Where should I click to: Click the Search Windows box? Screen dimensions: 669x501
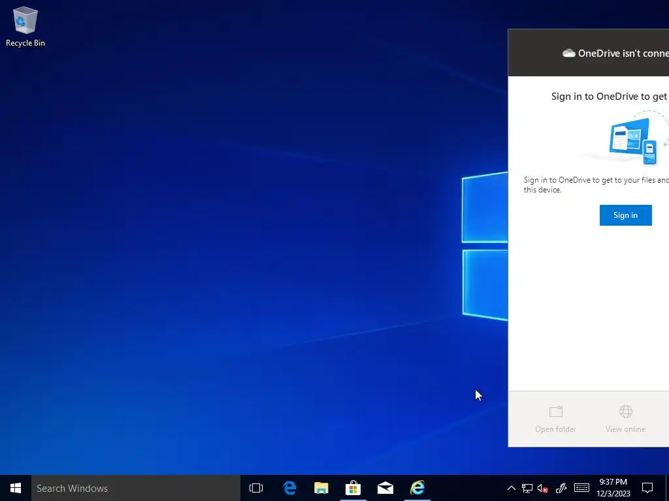click(136, 488)
